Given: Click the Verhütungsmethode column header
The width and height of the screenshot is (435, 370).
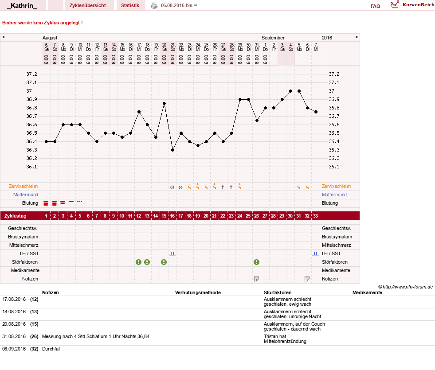Looking at the screenshot, I should (198, 292).
